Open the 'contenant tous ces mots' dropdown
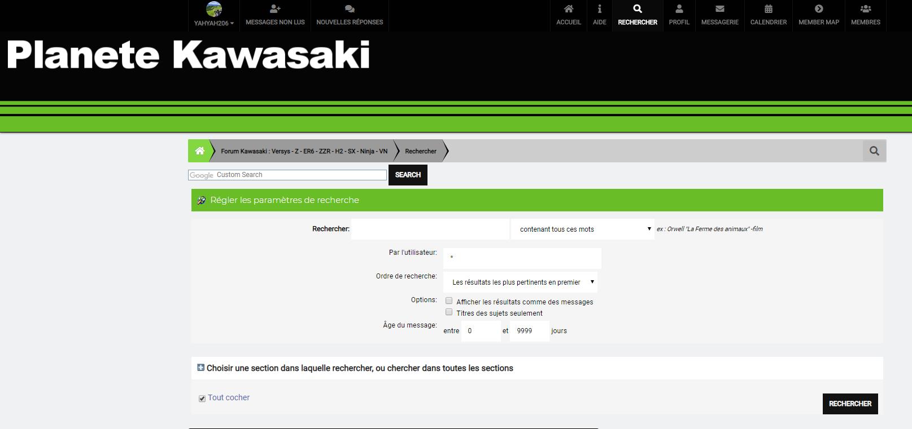The width and height of the screenshot is (912, 429). 583,229
